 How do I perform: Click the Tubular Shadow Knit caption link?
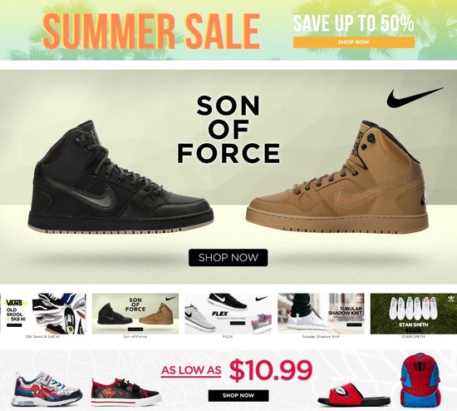[x=321, y=337]
